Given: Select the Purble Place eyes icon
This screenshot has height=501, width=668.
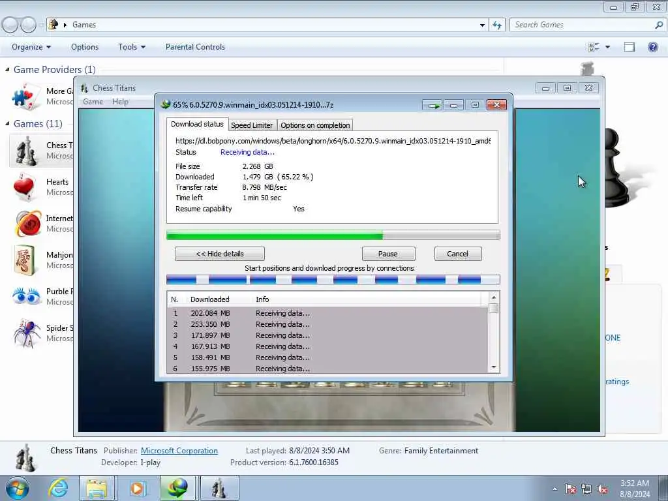Looking at the screenshot, I should click(x=26, y=296).
